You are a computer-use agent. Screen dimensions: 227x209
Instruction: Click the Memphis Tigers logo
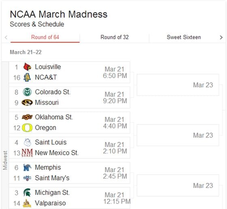pyautogui.click(x=27, y=168)
